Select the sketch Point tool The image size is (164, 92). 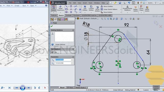(80, 12)
